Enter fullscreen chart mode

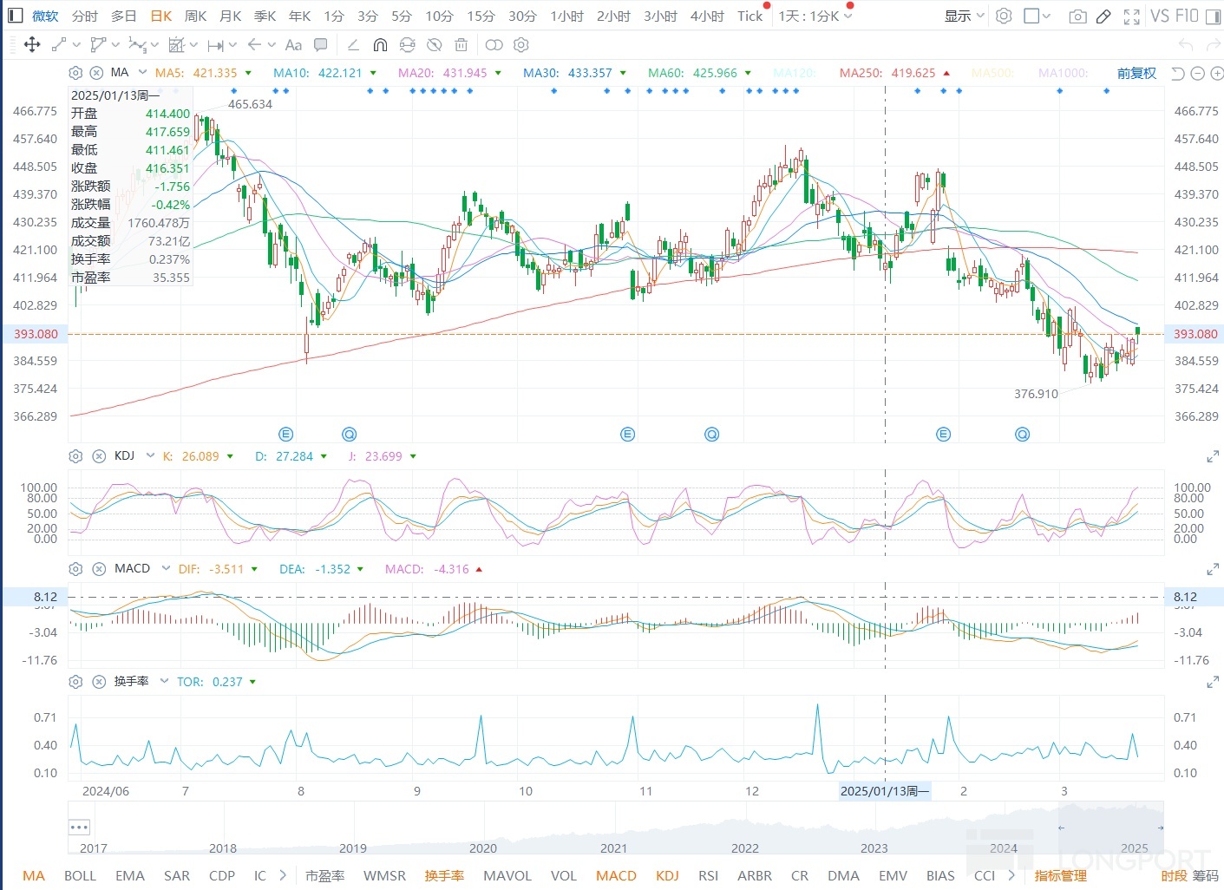(x=1131, y=16)
